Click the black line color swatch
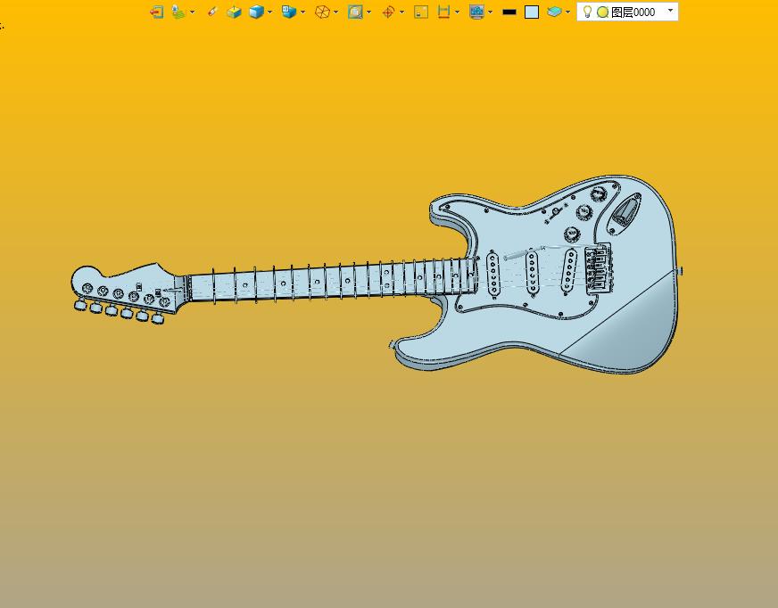 click(509, 12)
